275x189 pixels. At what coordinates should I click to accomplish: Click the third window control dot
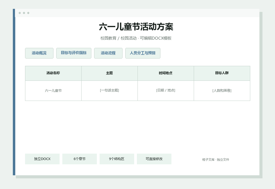tap(28, 13)
